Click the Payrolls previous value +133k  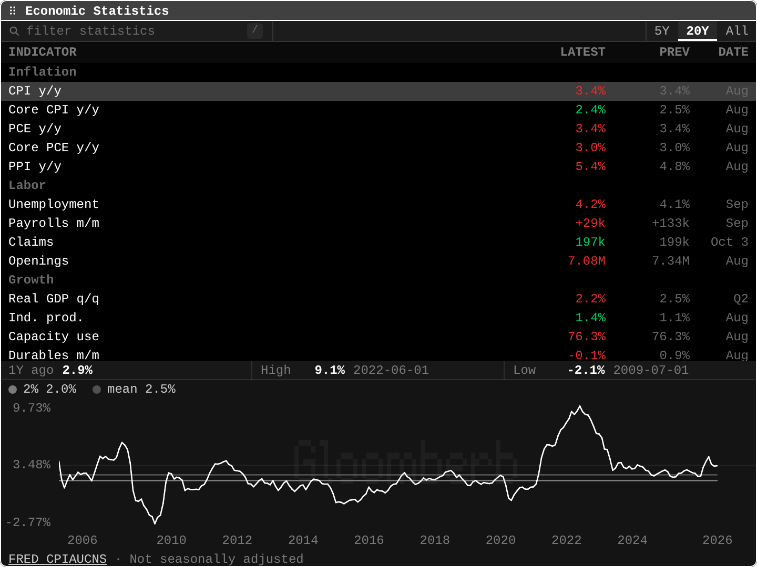coord(670,223)
